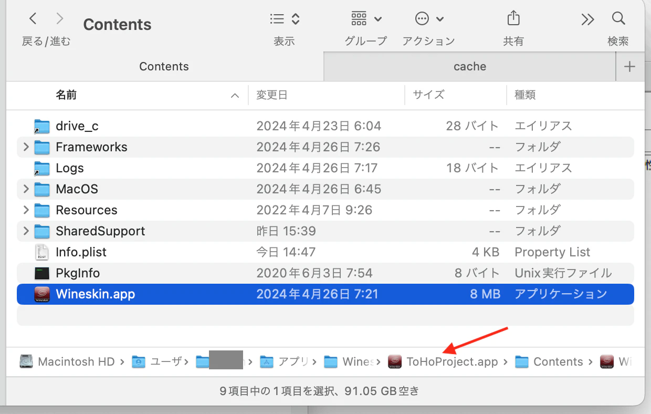Click the 2020年6月3日 7:54 date cell
Viewport: 651px width, 414px height.
pyautogui.click(x=314, y=273)
